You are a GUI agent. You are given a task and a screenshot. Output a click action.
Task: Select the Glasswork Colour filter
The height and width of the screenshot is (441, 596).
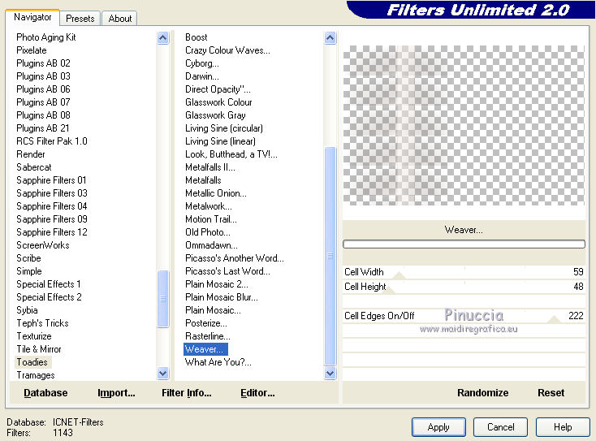point(218,102)
